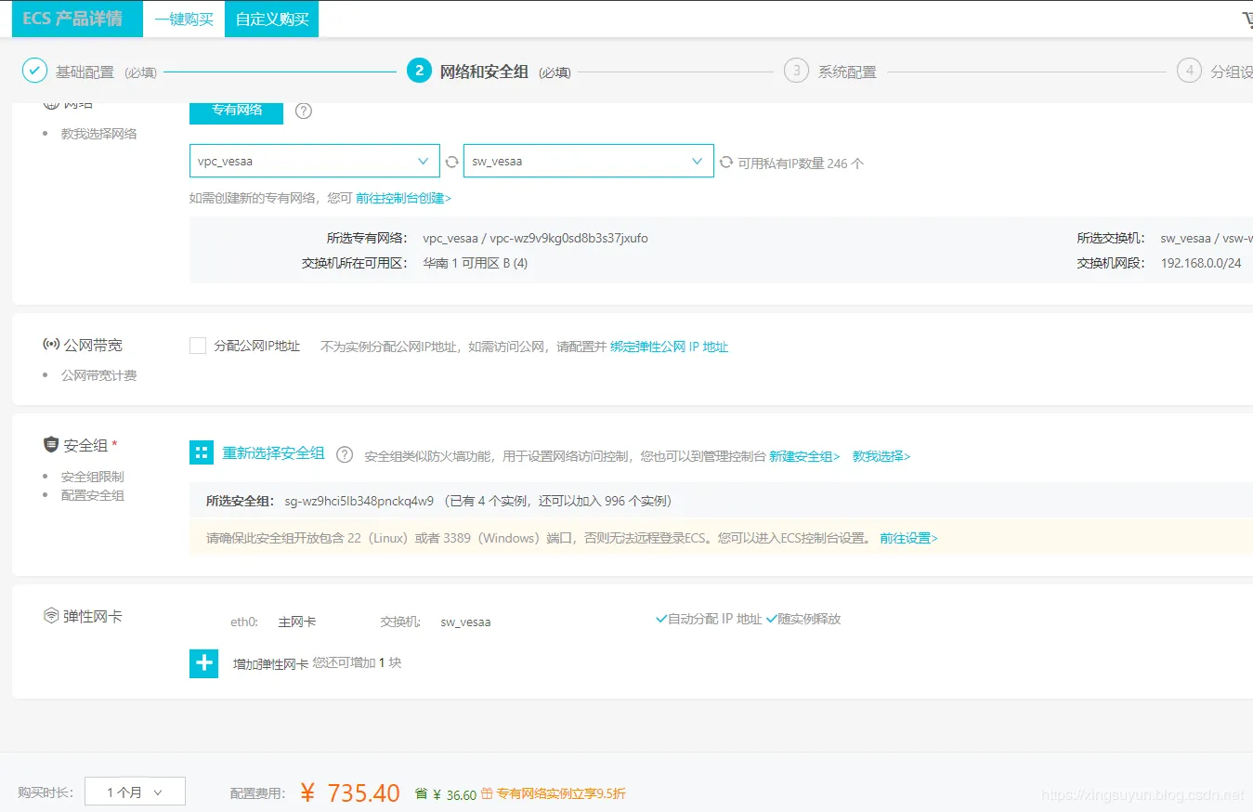The image size is (1253, 812).
Task: Jump to step 3 系统配置
Action: click(x=847, y=72)
